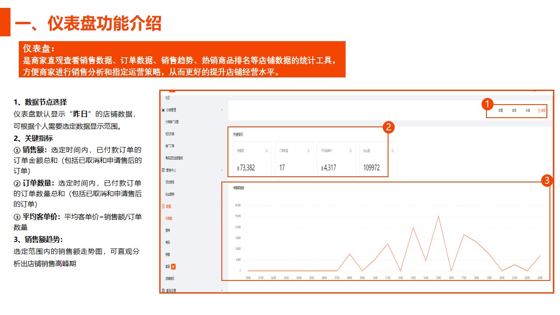560x315 pixels.
Task: Click the 12,000 y-axis label
Action: point(238,227)
